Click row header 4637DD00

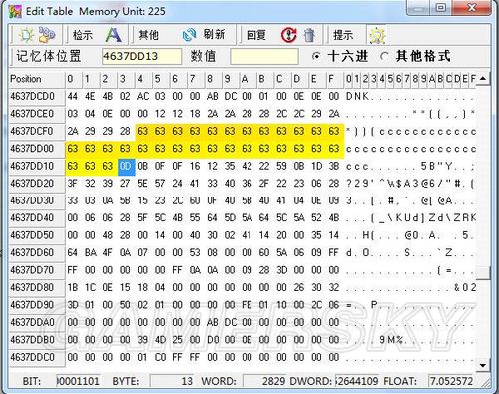click(37, 149)
